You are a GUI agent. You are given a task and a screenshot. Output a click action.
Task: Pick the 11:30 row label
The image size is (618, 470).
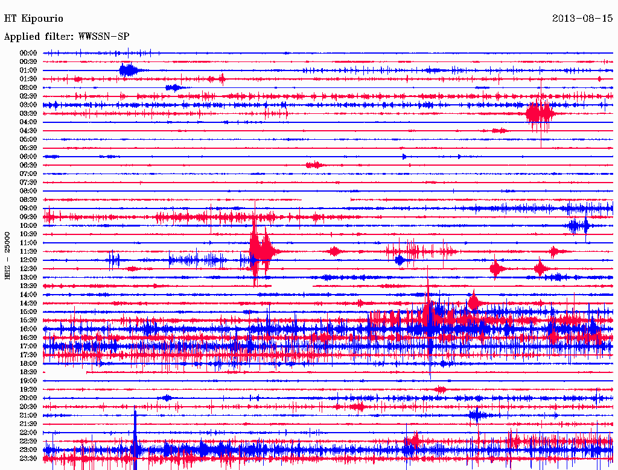28,251
